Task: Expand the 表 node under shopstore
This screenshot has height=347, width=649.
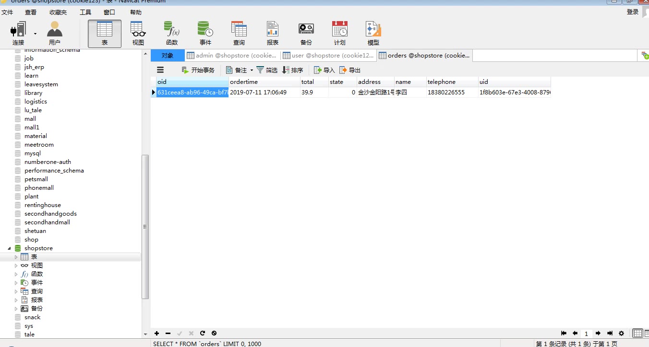Action: click(x=16, y=257)
